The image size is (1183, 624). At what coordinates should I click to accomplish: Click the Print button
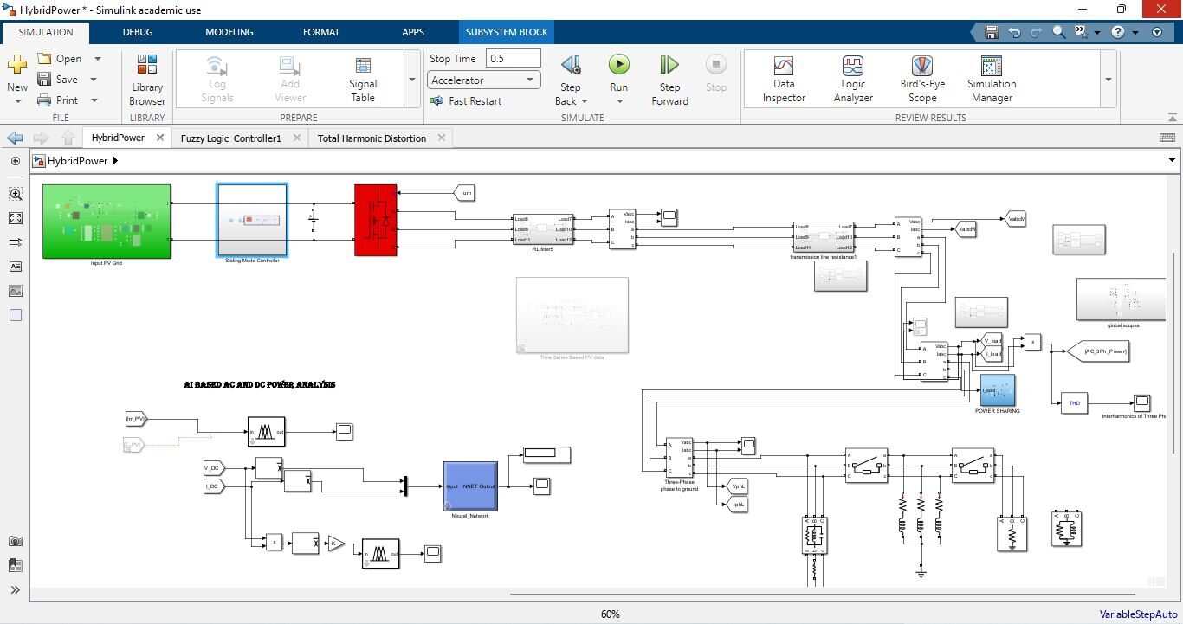click(x=58, y=100)
